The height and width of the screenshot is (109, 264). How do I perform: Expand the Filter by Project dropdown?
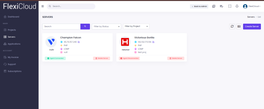[136, 26]
